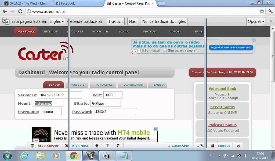Click the translate icon in the translation bar
The image size is (275, 161).
click(x=6, y=21)
